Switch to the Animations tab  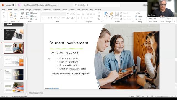point(46,10)
